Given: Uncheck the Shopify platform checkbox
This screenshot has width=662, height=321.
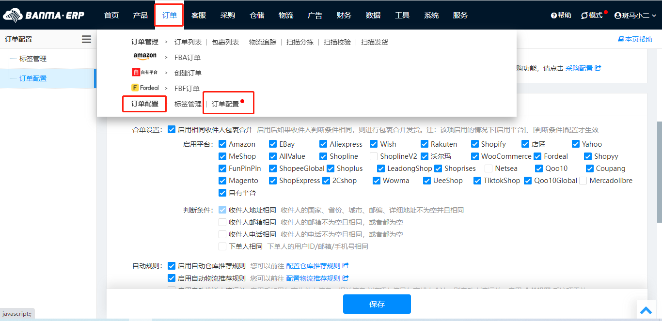Looking at the screenshot, I should 474,144.
